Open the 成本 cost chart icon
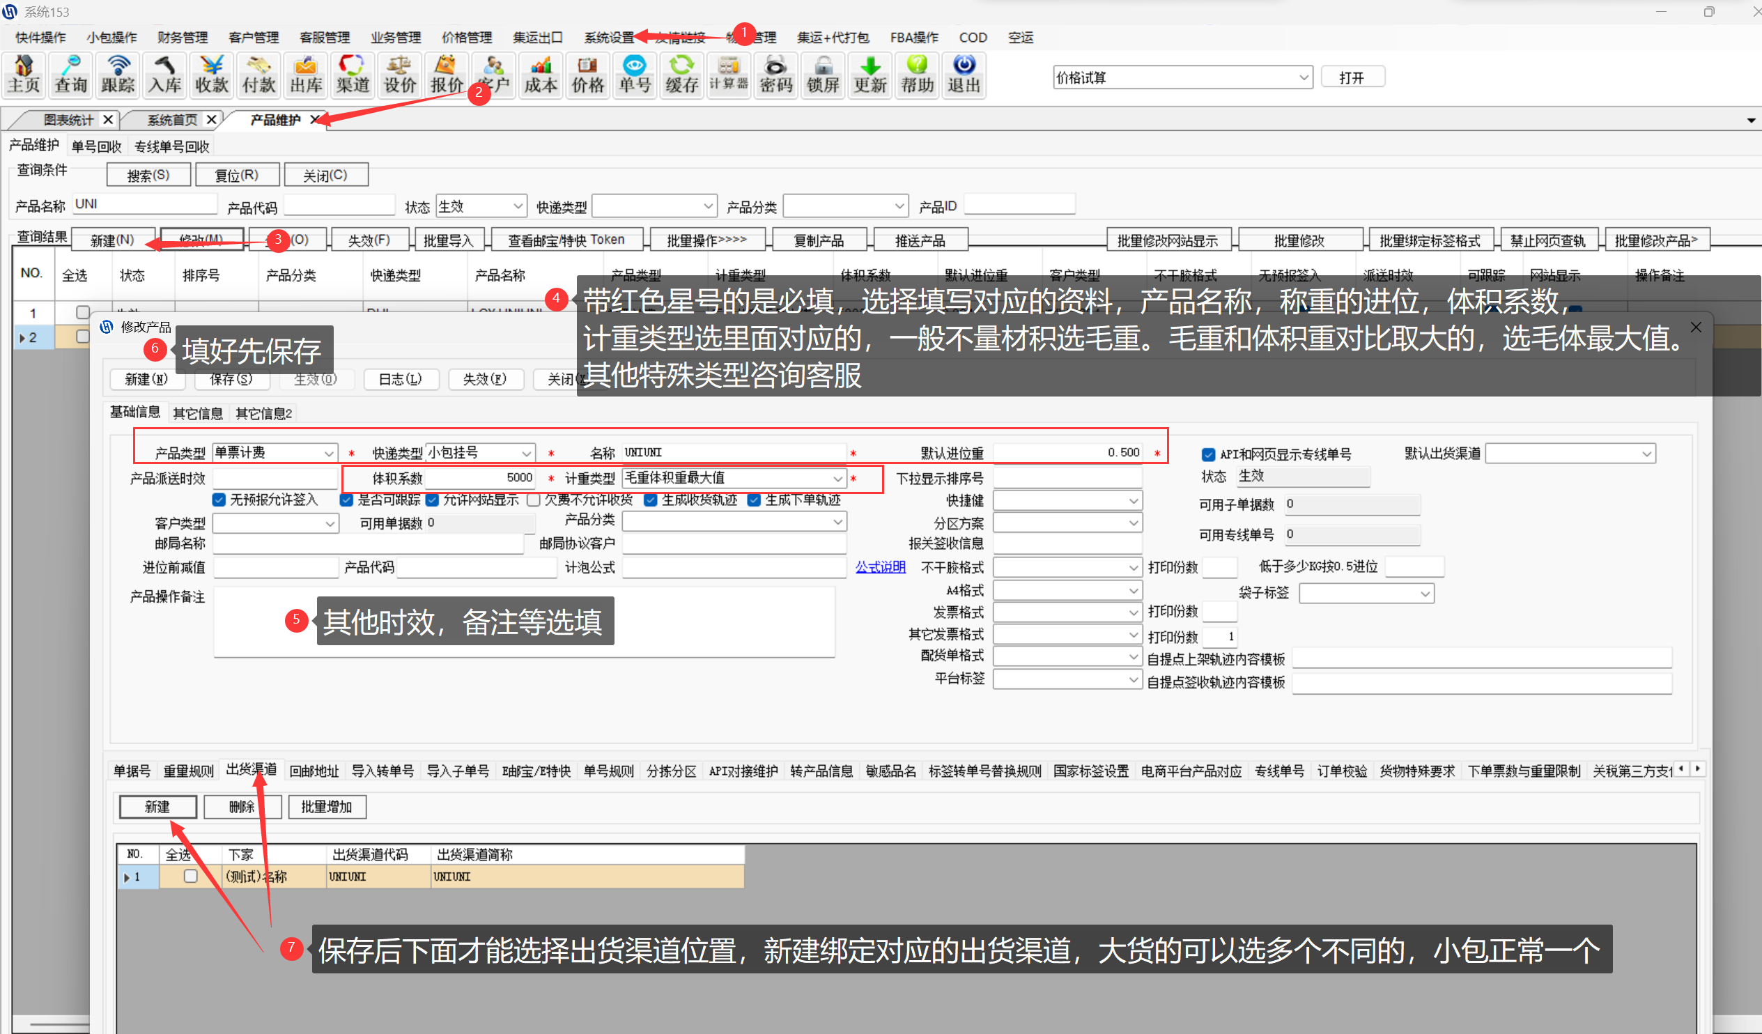1762x1034 pixels. (x=541, y=74)
